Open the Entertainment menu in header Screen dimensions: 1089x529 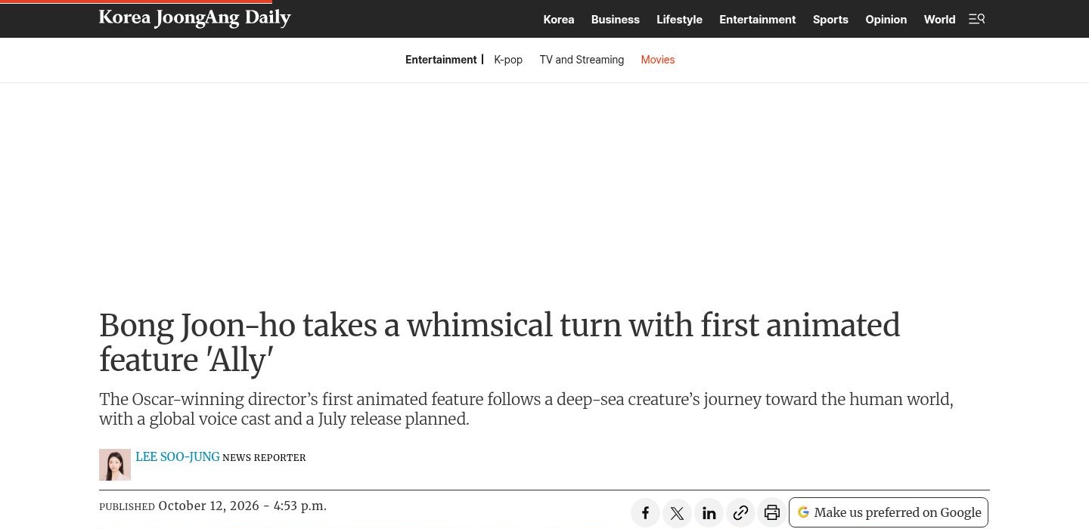[758, 20]
